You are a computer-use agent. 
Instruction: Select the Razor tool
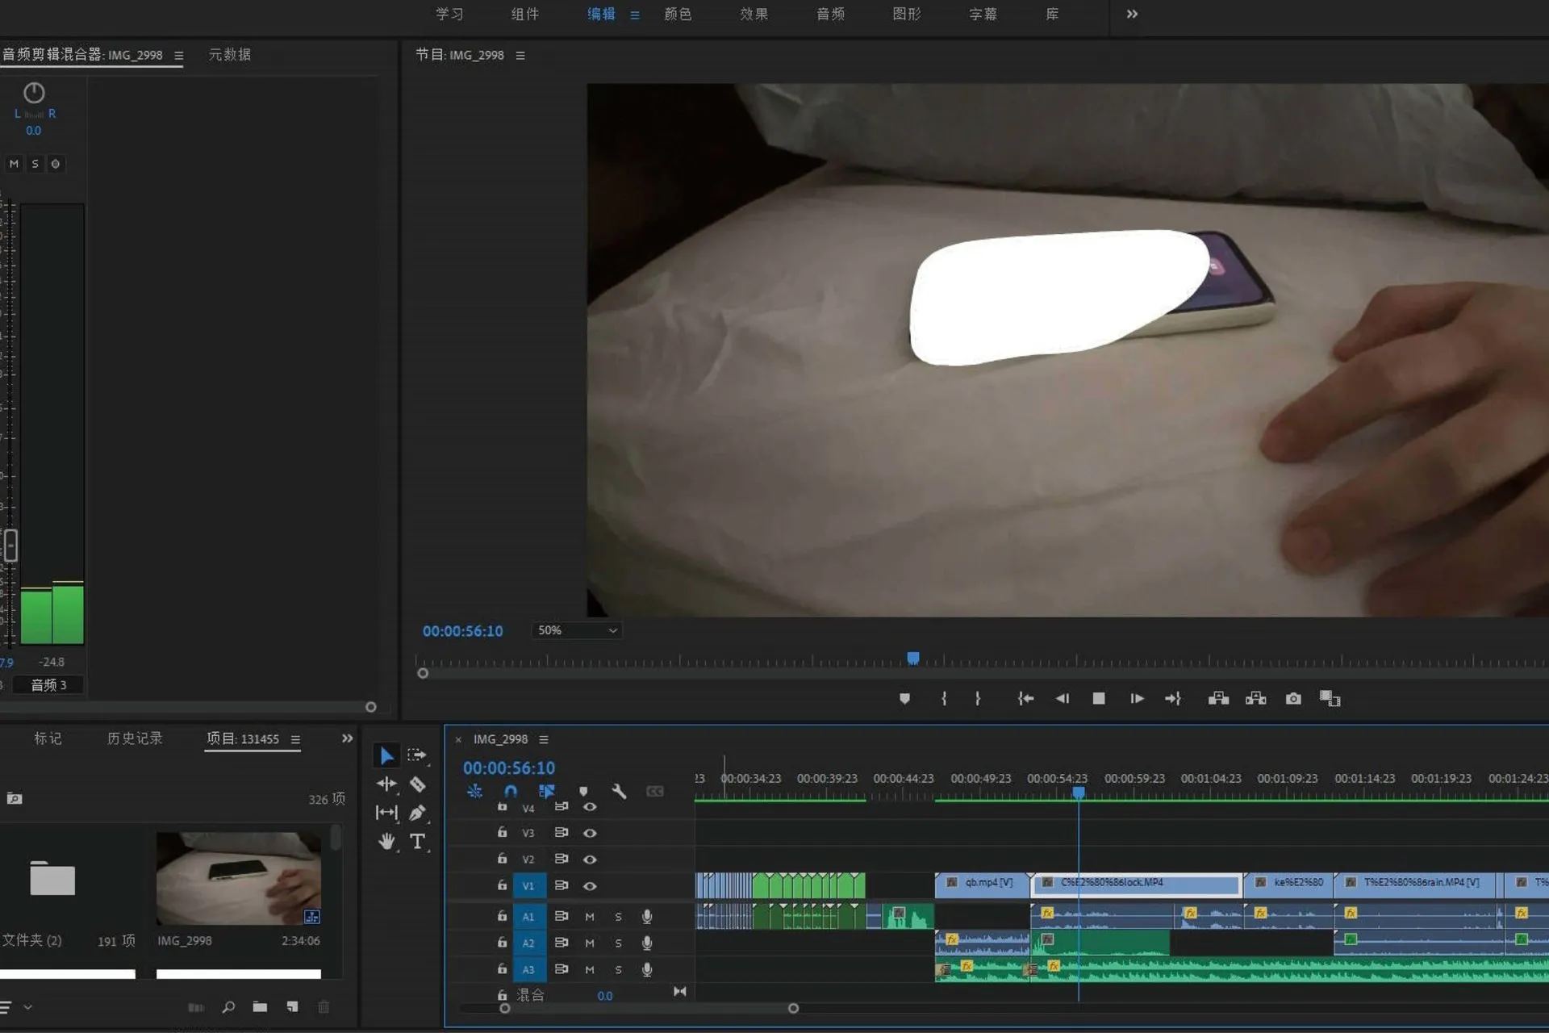point(417,784)
